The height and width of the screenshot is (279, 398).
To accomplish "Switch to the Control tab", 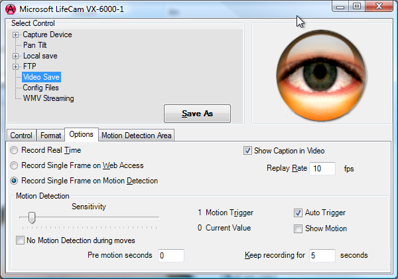I will pyautogui.click(x=21, y=136).
